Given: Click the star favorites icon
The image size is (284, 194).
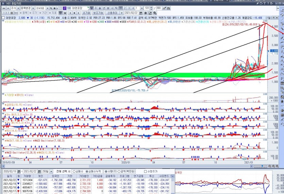Looking at the screenshot, I should (x=54, y=8).
